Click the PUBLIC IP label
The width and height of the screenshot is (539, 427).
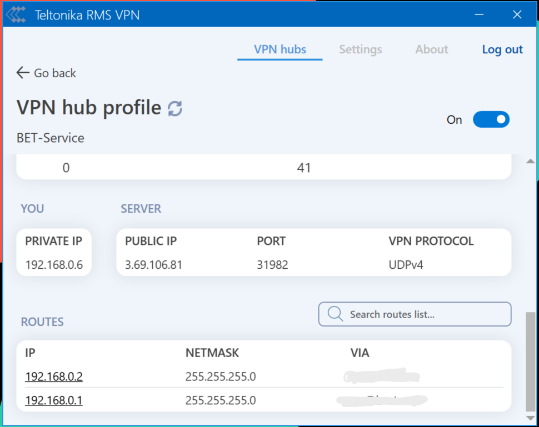click(x=151, y=241)
